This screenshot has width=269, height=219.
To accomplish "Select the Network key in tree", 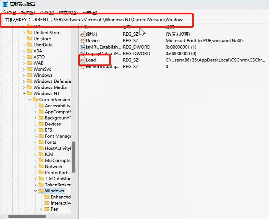I will pyautogui.click(x=54, y=167).
